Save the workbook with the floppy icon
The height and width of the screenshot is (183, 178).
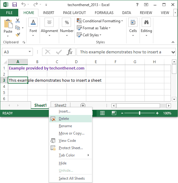coord(15,5)
